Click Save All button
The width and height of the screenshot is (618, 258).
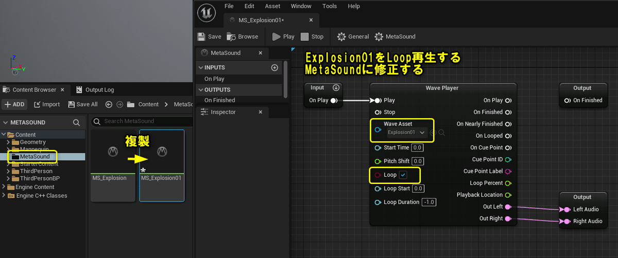point(82,104)
